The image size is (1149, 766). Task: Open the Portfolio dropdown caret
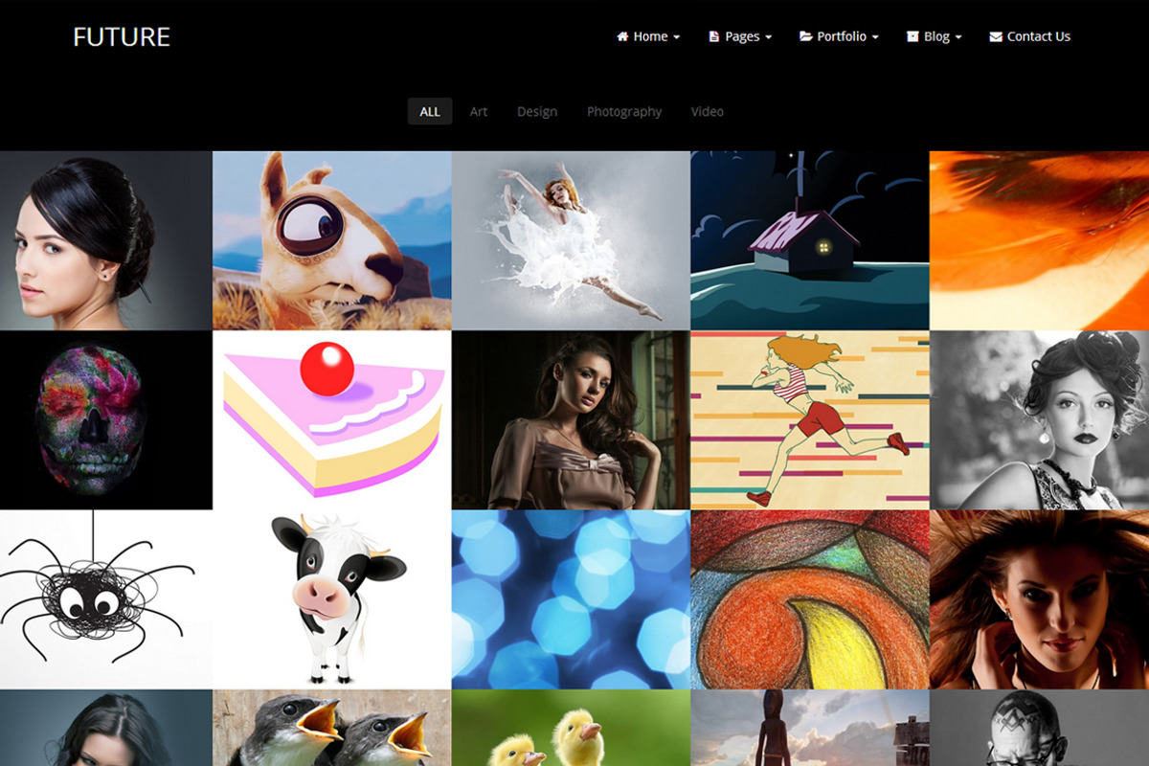coord(875,37)
